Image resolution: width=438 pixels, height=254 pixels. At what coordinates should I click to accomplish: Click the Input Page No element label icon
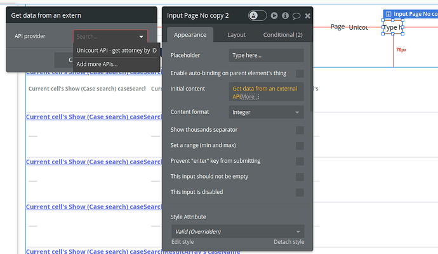click(388, 14)
